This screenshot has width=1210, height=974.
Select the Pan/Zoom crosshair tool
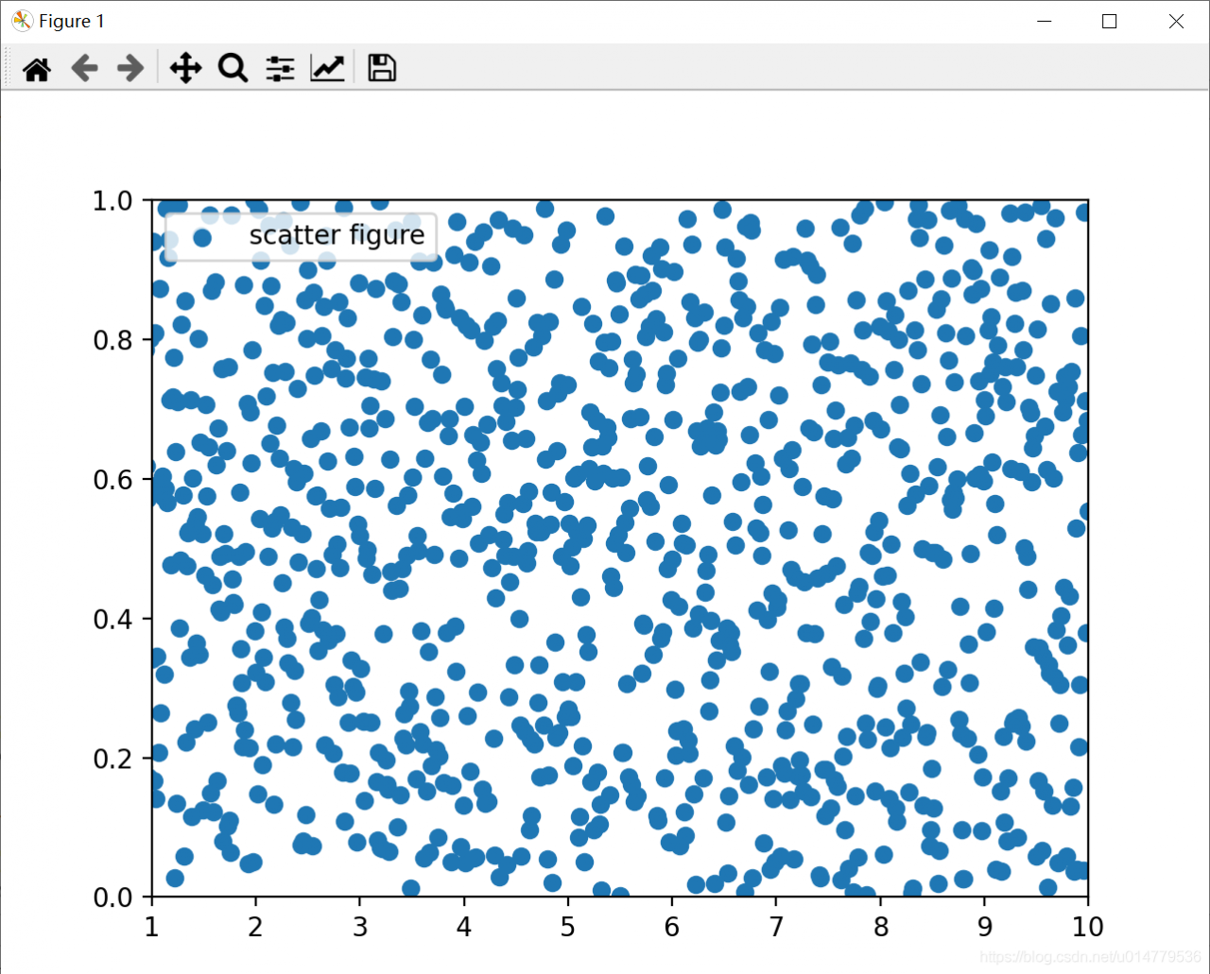[185, 67]
